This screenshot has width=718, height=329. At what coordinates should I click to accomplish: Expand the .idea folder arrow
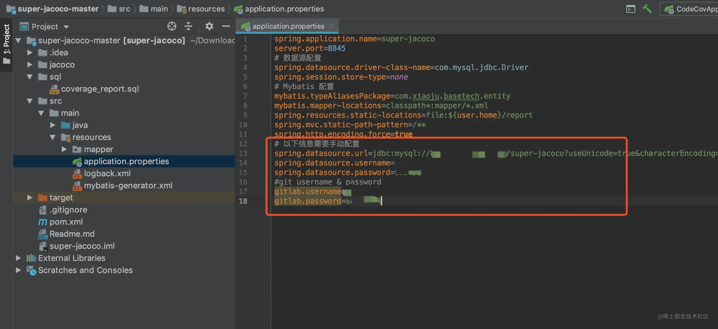click(x=30, y=52)
